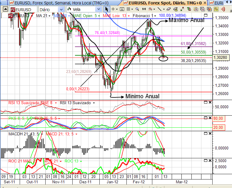Open the MA 21 indicator menu

tap(49, 16)
